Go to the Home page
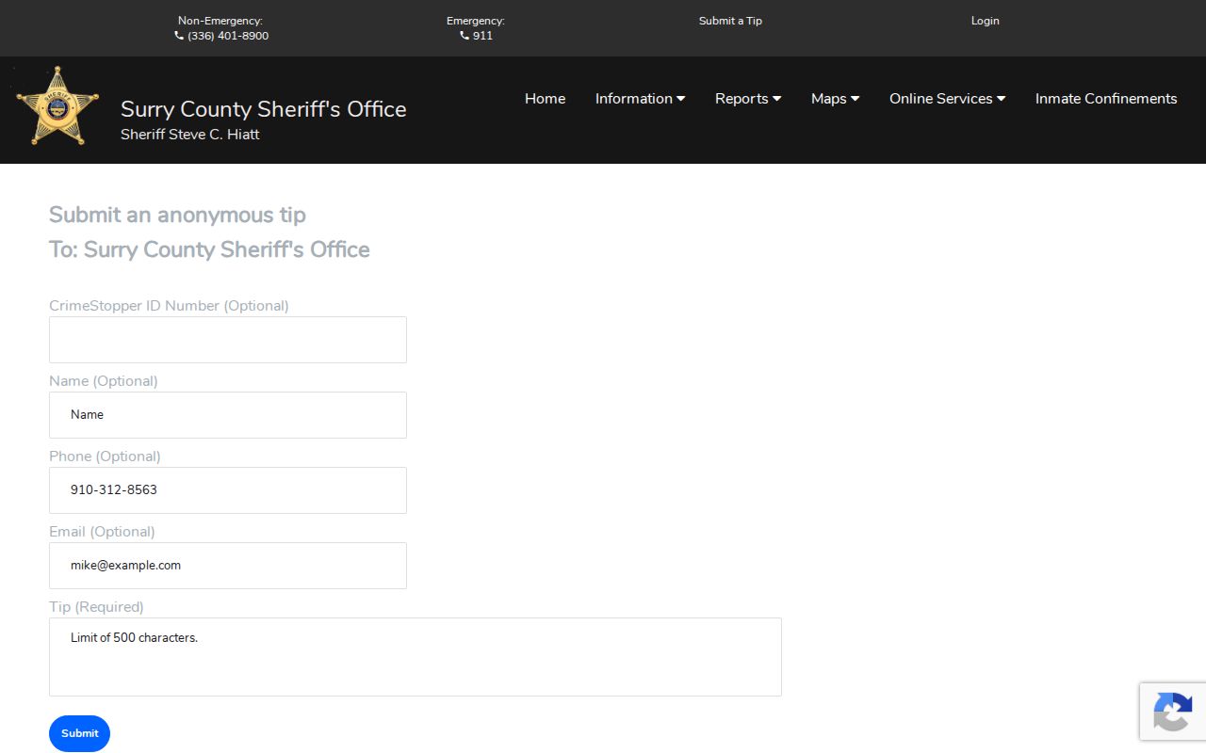This screenshot has width=1206, height=753. (545, 99)
